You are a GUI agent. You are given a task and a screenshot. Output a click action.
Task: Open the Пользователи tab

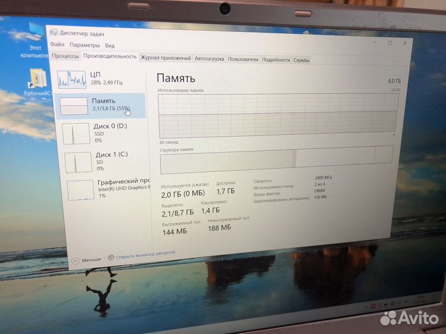click(x=243, y=59)
